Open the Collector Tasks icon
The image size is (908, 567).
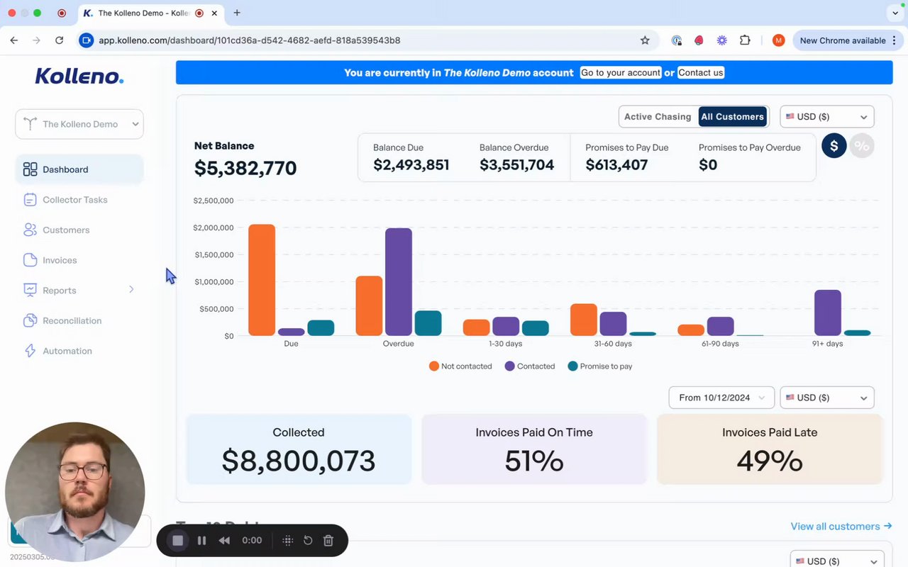pyautogui.click(x=30, y=200)
